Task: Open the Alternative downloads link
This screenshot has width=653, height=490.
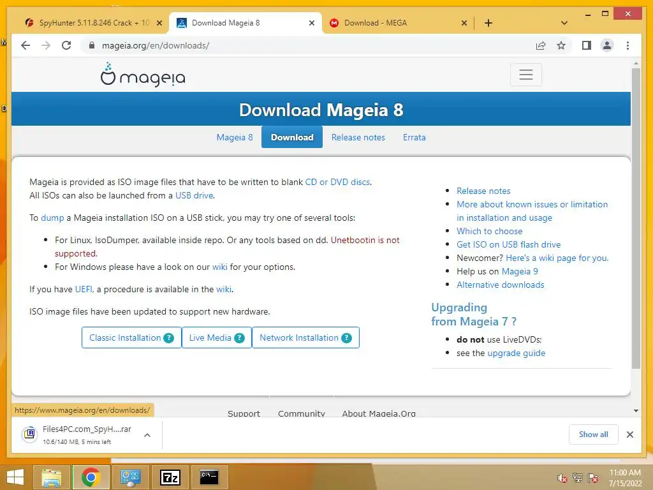Action: point(500,285)
